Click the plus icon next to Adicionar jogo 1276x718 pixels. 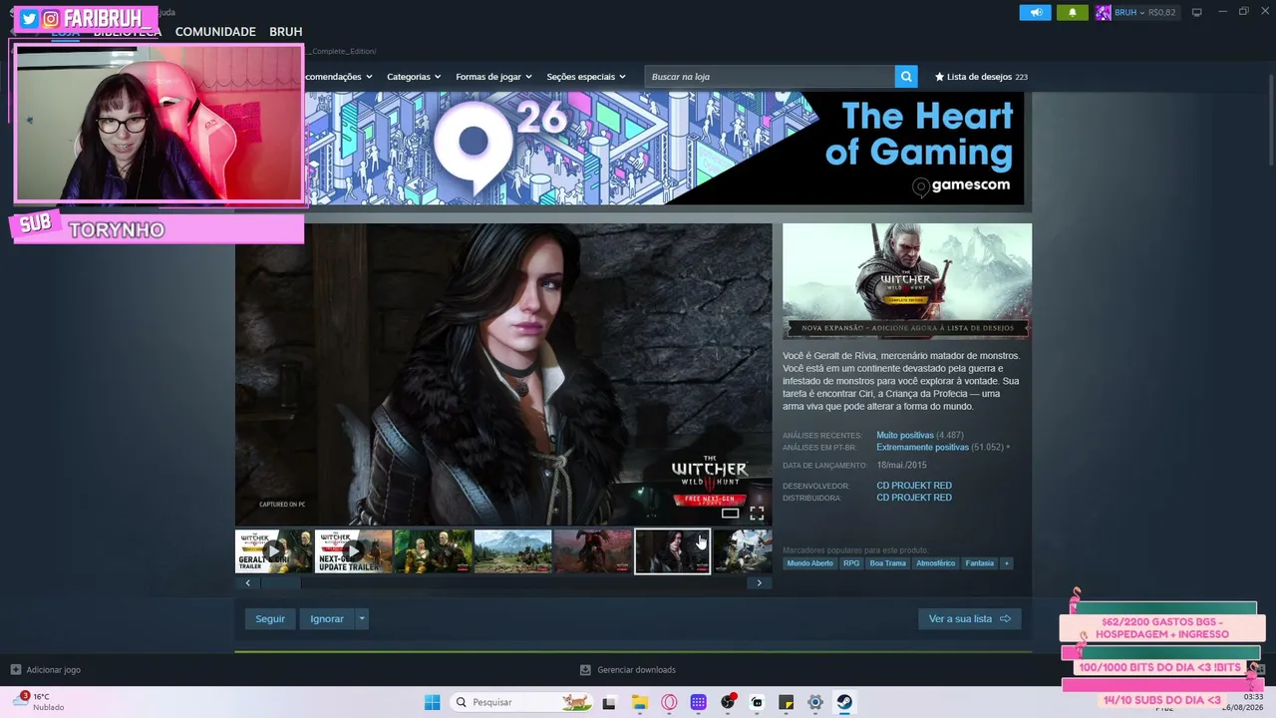(16, 670)
